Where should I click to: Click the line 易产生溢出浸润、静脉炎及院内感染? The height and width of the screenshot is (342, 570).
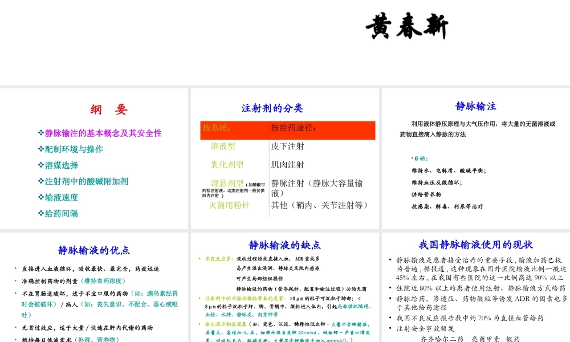click(x=278, y=268)
